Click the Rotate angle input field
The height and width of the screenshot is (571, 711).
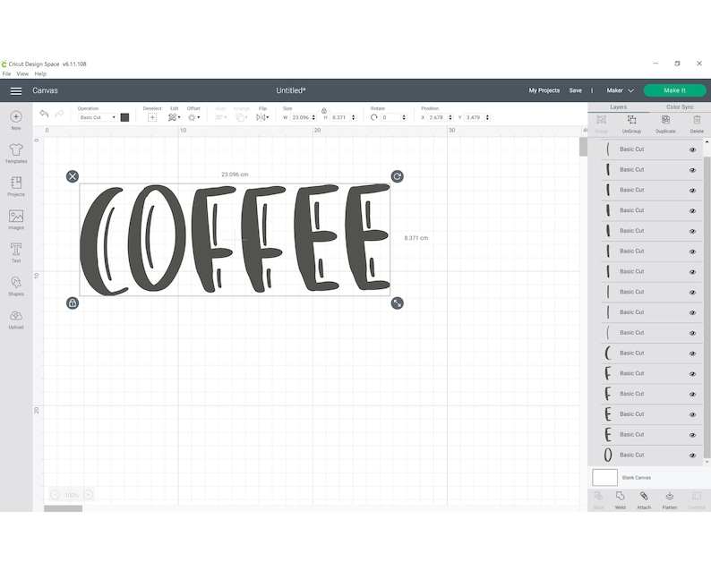(390, 117)
